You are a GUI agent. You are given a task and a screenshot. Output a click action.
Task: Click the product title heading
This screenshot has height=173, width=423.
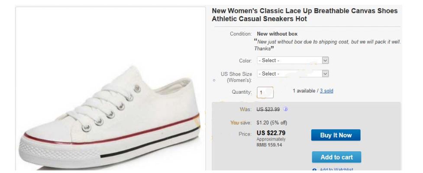click(304, 15)
